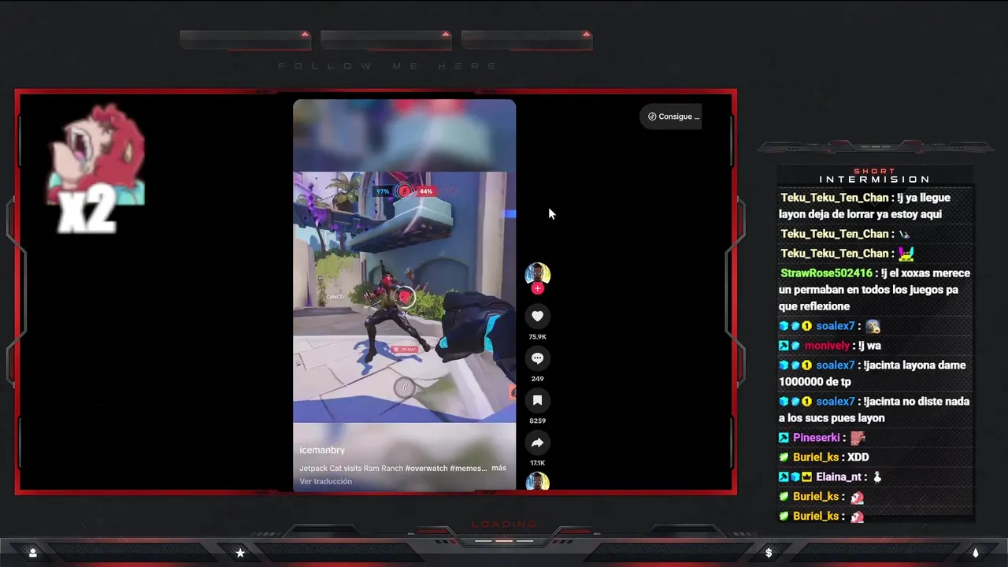Click the star icon in bottom bar

pos(240,553)
